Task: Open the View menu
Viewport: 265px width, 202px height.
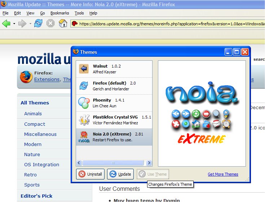Action: click(30, 13)
